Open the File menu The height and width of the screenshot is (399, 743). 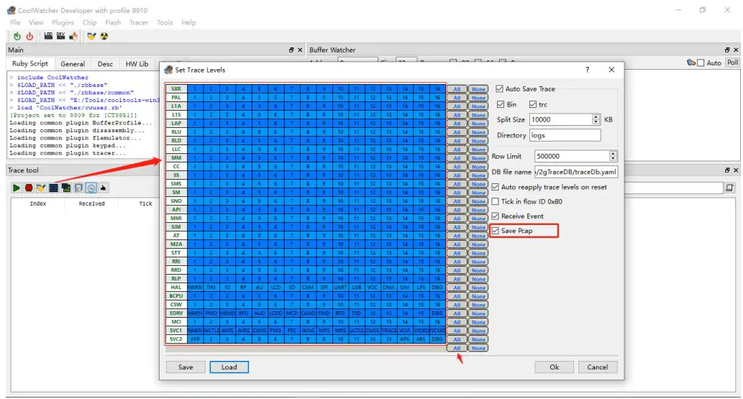tap(15, 22)
